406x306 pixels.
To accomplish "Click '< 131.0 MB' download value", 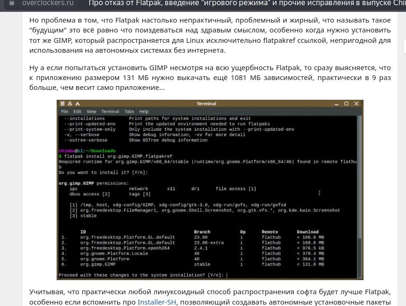I will pyautogui.click(x=311, y=264).
